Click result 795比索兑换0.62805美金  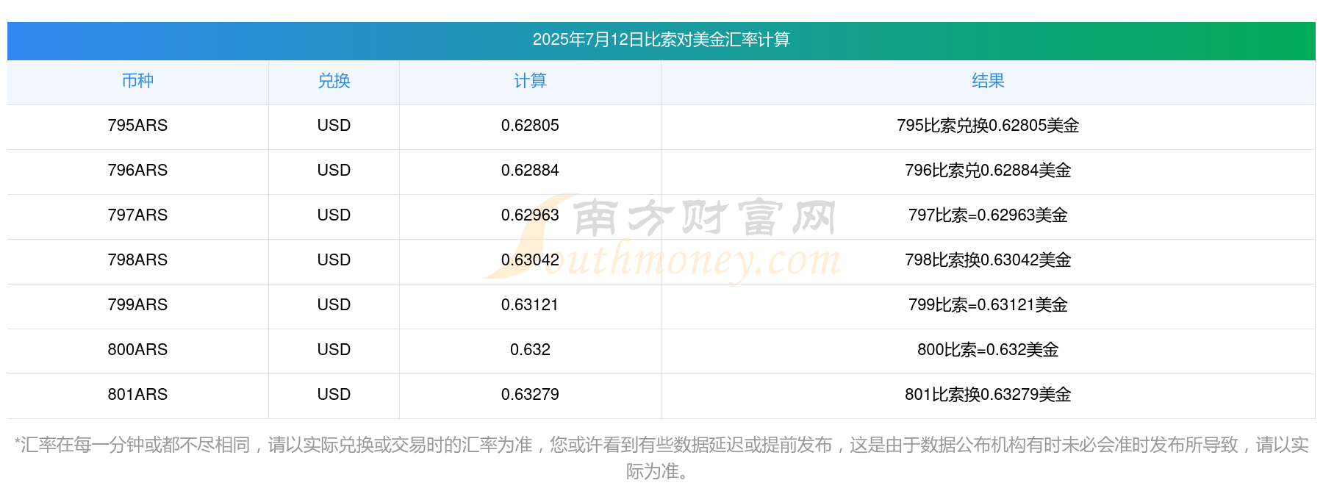pyautogui.click(x=988, y=126)
